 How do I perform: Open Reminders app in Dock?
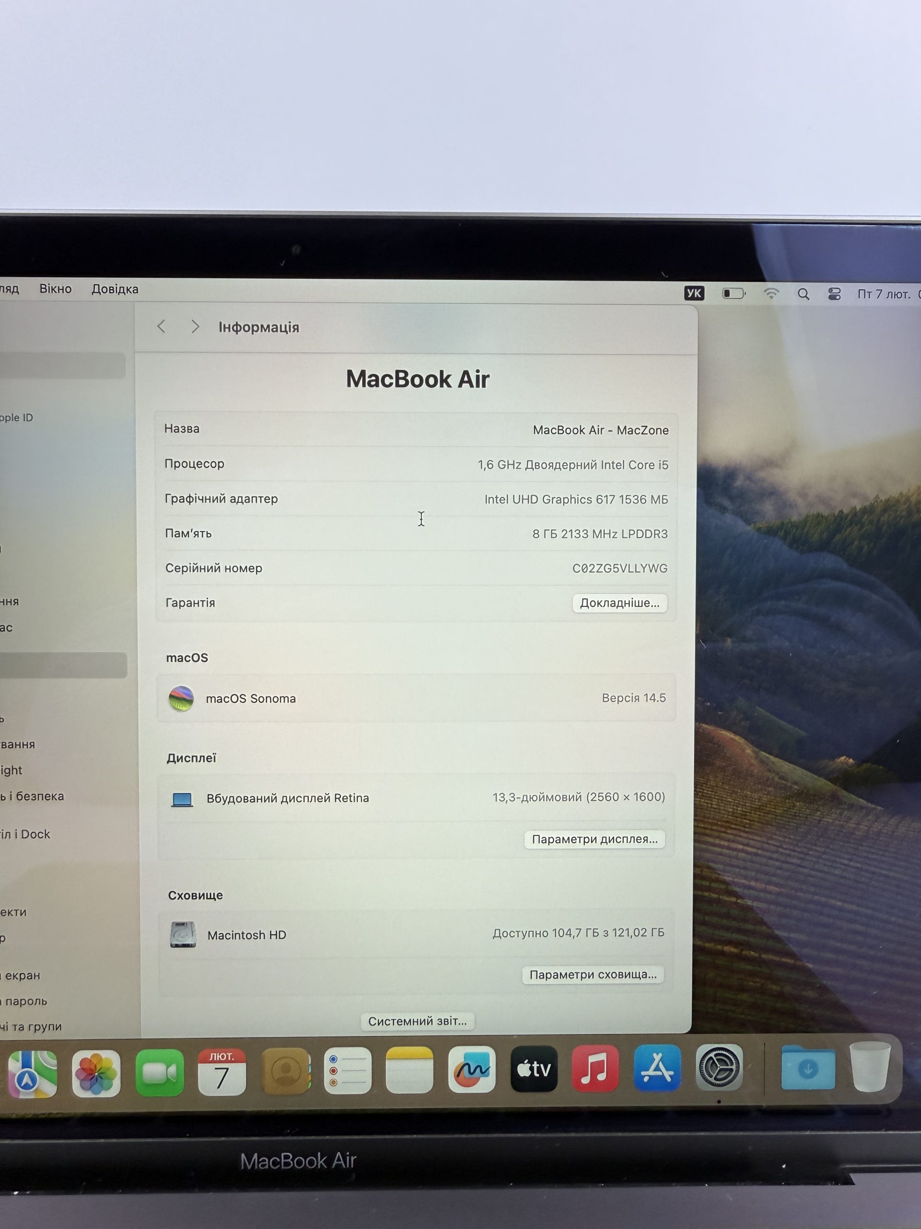click(x=347, y=1071)
